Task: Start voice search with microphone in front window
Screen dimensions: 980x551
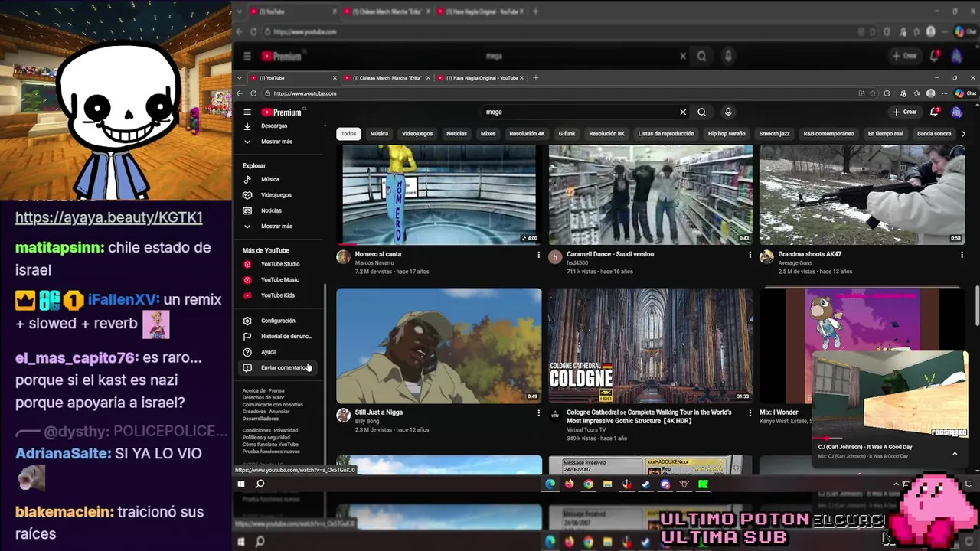Action: click(x=728, y=112)
